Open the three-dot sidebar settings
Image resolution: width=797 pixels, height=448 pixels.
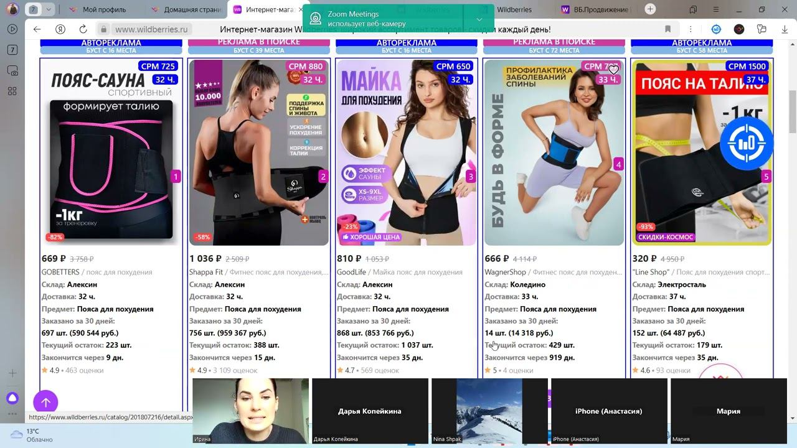coord(12,414)
